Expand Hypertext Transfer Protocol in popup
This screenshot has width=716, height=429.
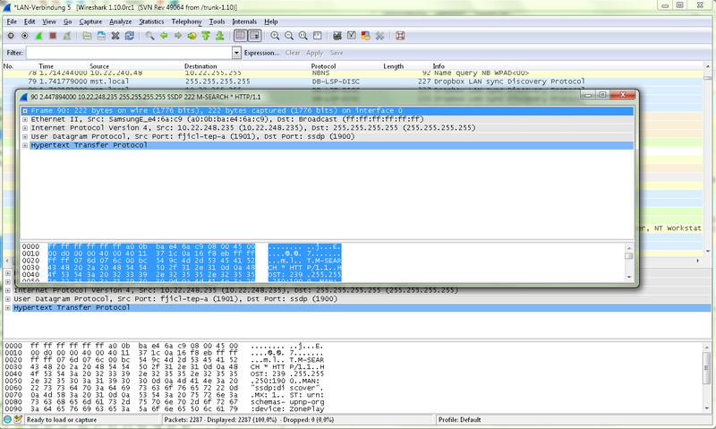point(25,145)
